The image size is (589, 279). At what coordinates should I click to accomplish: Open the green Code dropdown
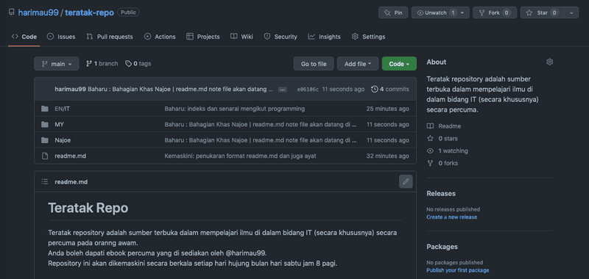(x=399, y=64)
